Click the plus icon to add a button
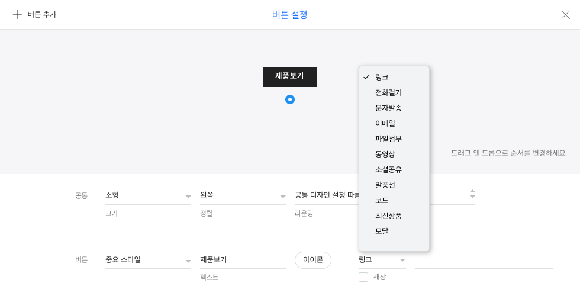 point(17,15)
